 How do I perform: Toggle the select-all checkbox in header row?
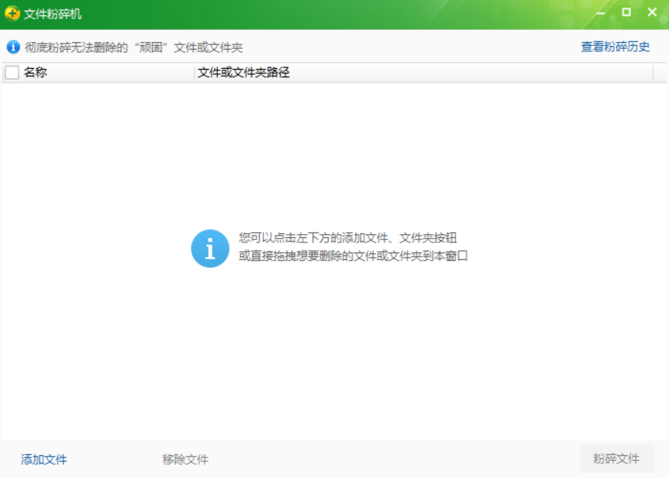pos(11,72)
